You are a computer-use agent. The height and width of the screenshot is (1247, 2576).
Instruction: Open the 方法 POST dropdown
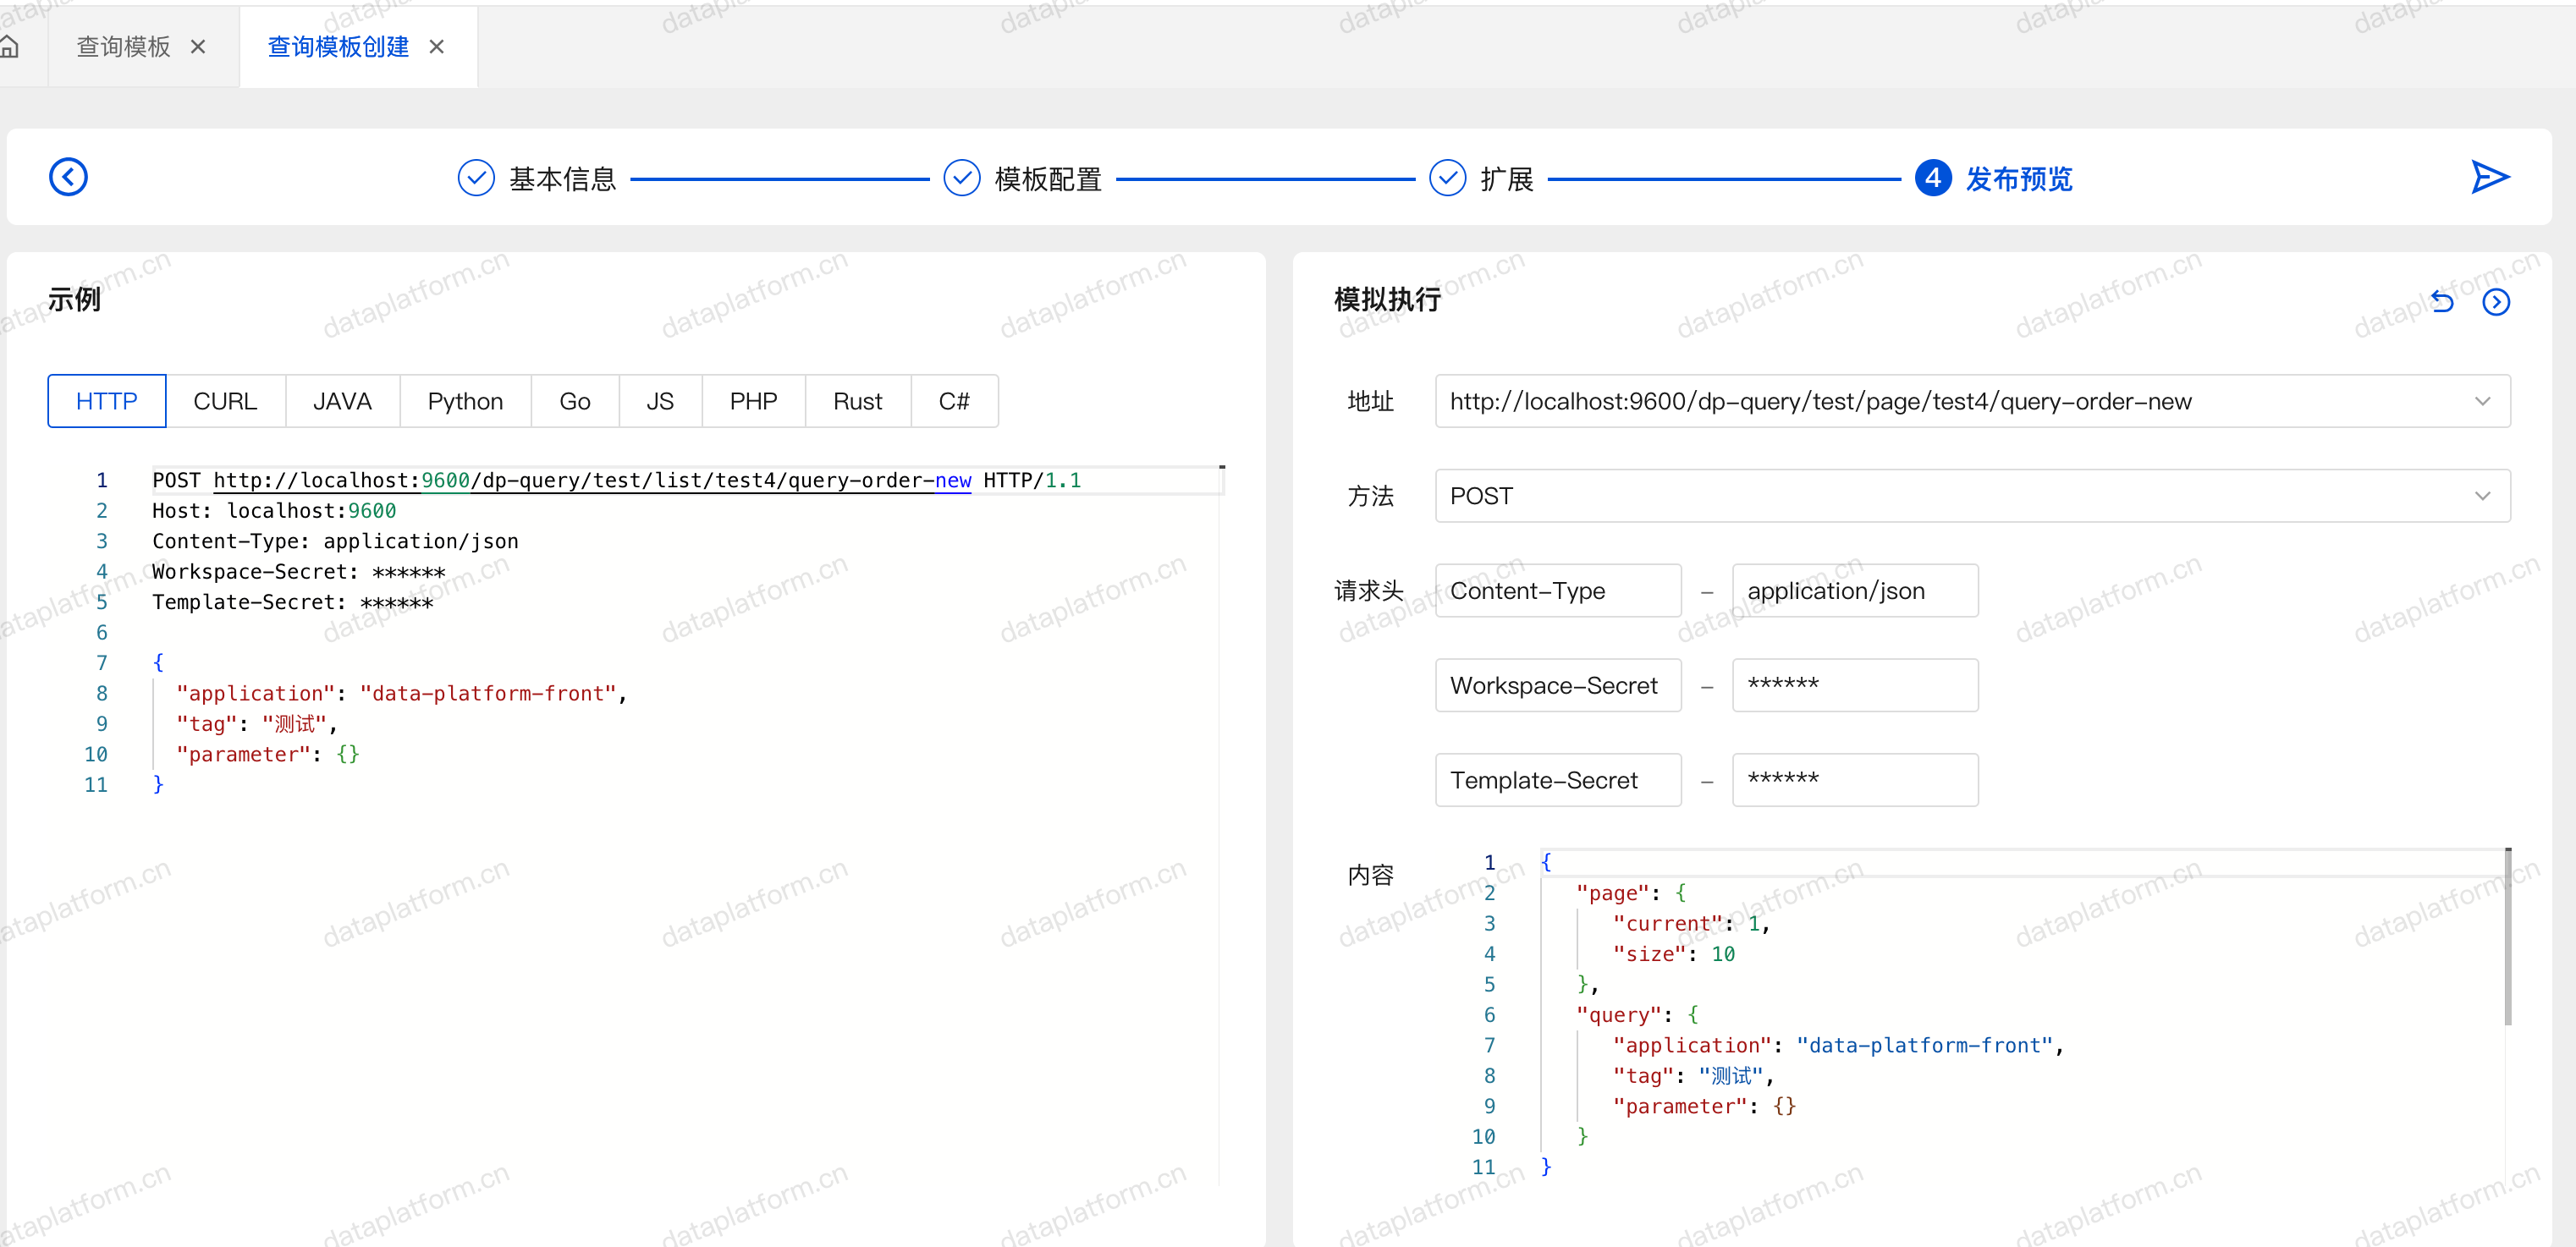pyautogui.click(x=2482, y=496)
